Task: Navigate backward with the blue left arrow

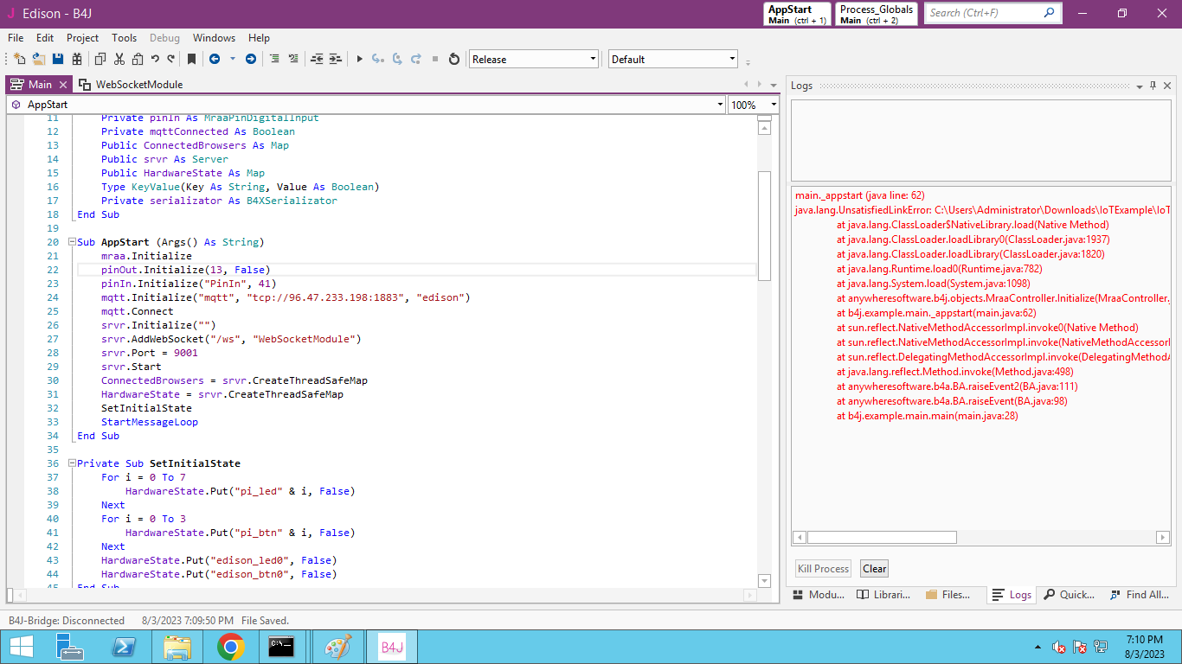Action: 214,59
